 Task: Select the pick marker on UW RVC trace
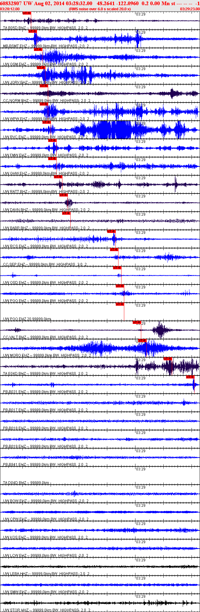(x=47, y=122)
